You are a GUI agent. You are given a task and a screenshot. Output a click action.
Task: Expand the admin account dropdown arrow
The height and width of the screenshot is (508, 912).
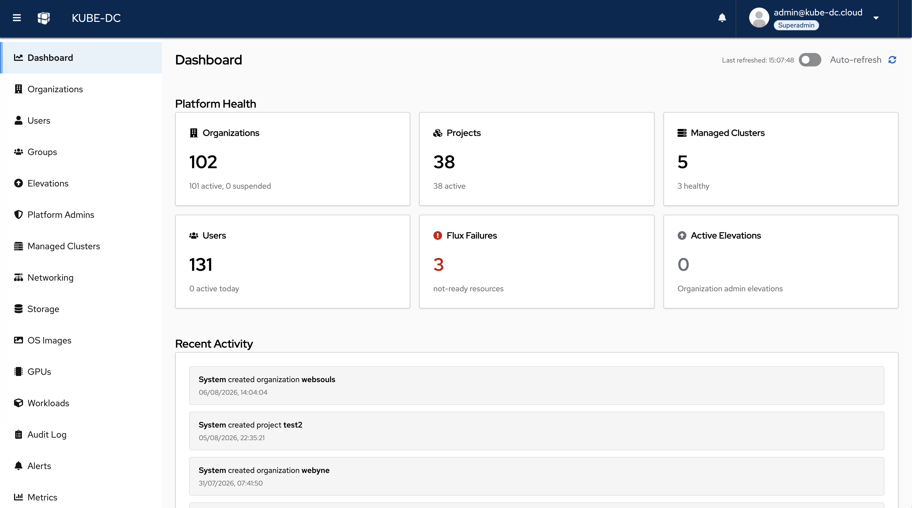(876, 18)
